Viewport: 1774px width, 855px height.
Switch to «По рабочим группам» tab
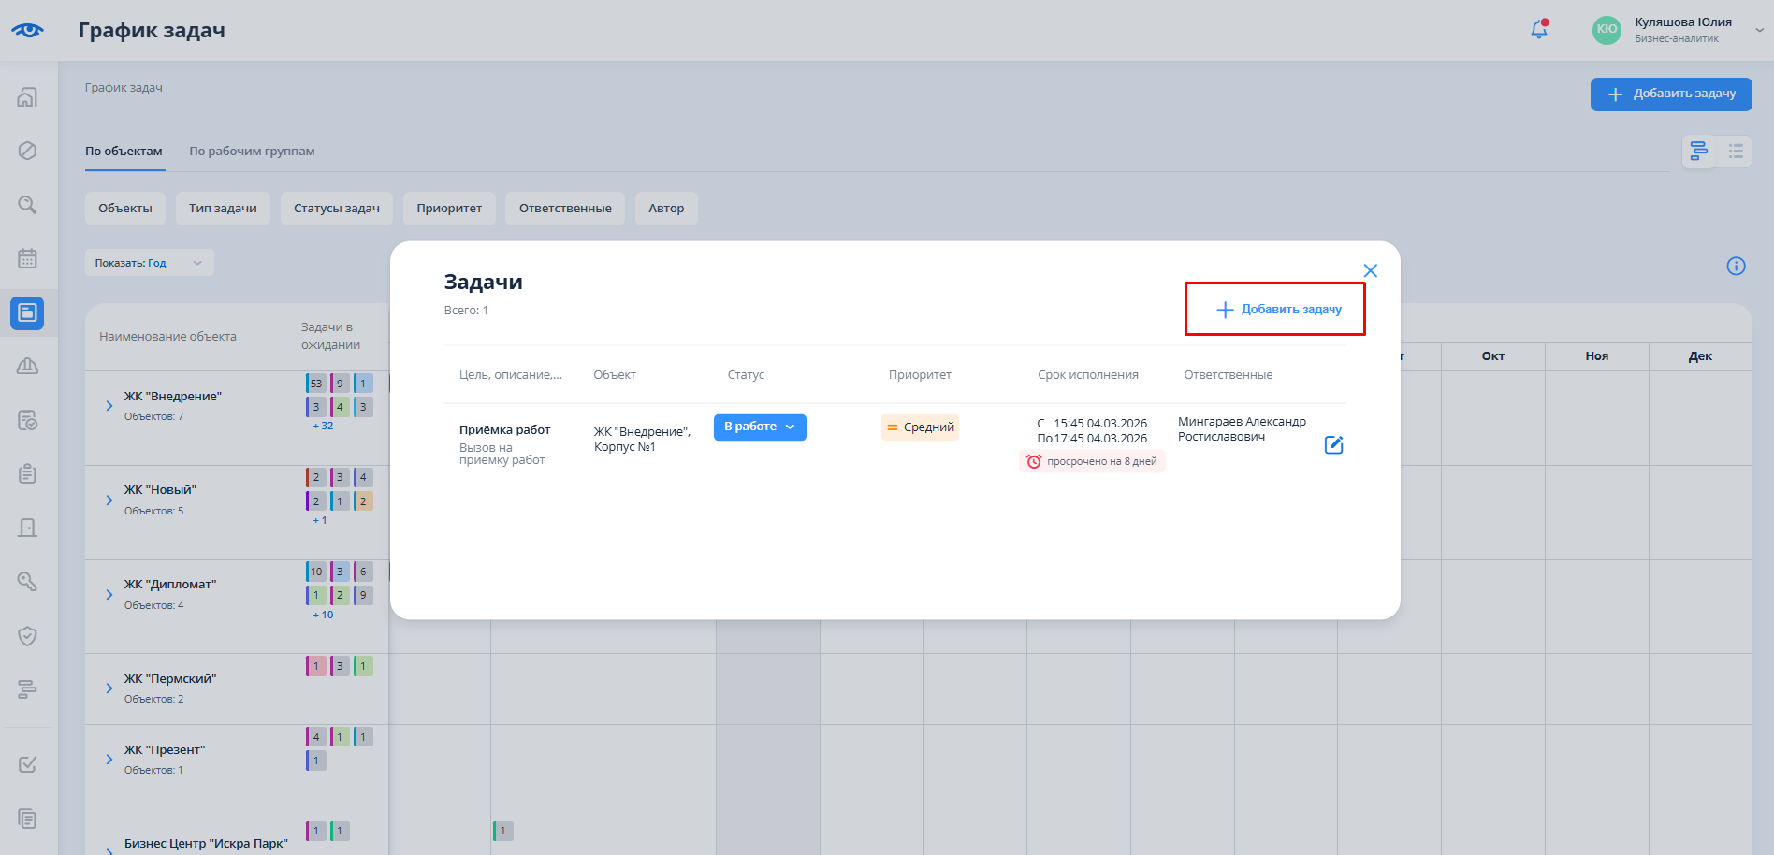pos(252,152)
